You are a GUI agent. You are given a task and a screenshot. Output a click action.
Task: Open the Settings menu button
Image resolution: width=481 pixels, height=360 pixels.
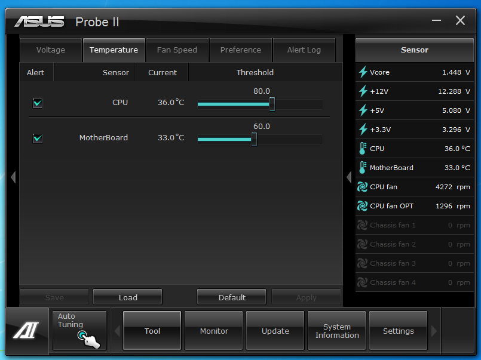(x=398, y=331)
